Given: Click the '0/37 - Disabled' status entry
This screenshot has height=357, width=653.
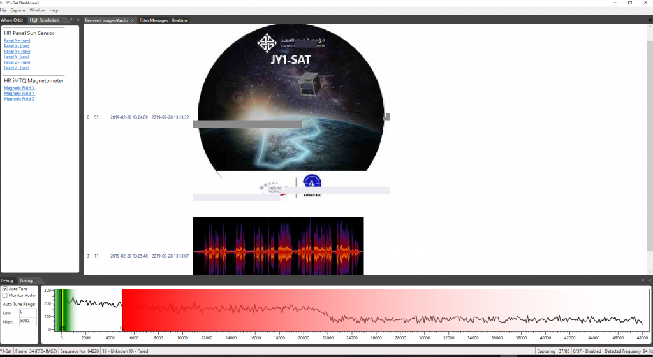Looking at the screenshot, I should pyautogui.click(x=587, y=351).
